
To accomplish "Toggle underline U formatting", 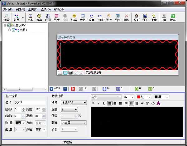I will (104, 103).
